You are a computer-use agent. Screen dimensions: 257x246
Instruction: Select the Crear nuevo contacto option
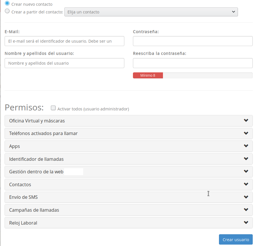coord(7,4)
